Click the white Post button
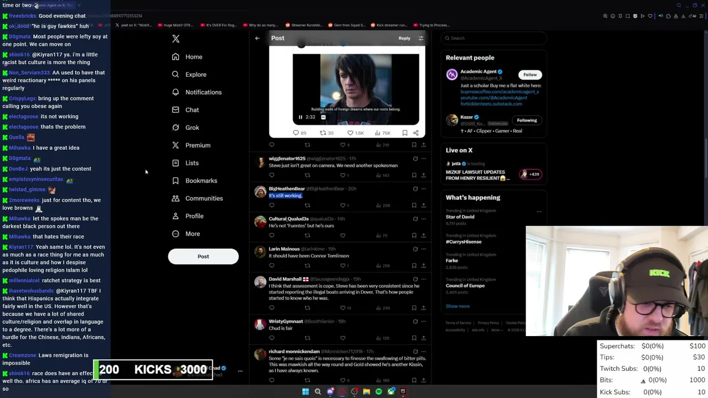Screen dimensions: 708x398 click(x=203, y=256)
